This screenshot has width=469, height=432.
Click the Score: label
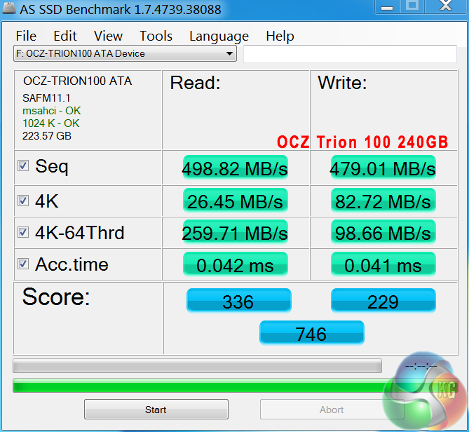tap(56, 297)
